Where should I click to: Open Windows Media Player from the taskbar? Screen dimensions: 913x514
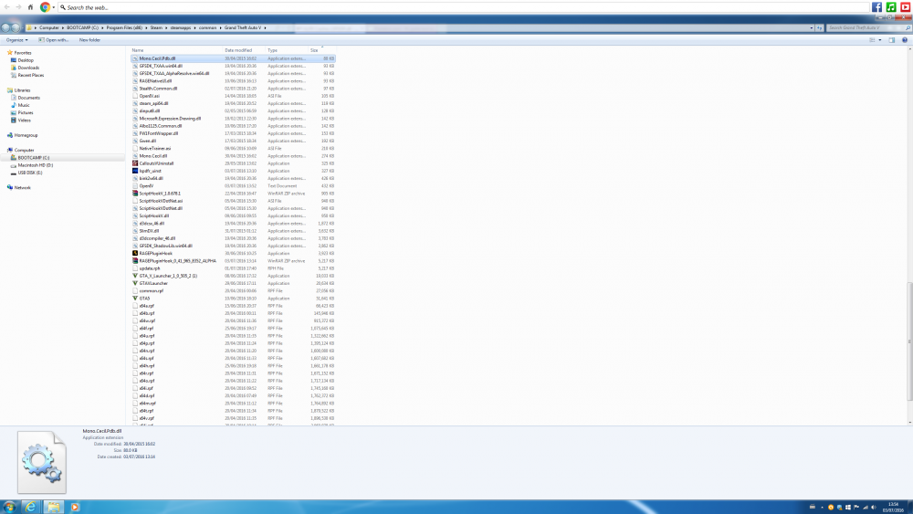click(75, 507)
